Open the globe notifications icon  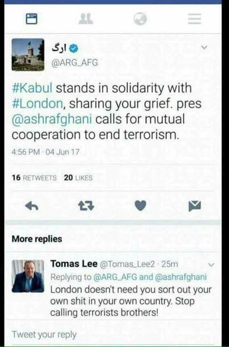140,19
